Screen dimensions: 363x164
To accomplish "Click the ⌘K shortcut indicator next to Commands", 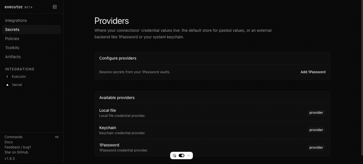I will coord(57,137).
